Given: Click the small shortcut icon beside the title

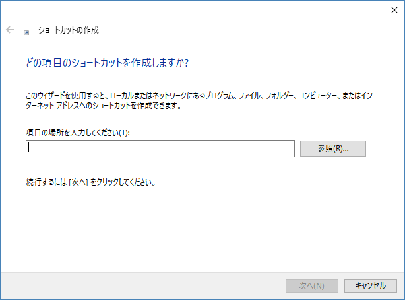Looking at the screenshot, I should (26, 32).
